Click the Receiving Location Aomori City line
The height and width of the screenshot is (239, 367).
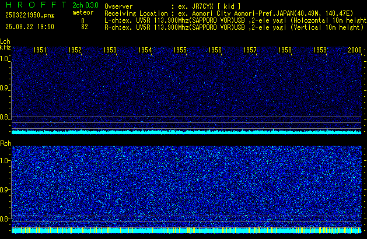pyautogui.click(x=229, y=13)
